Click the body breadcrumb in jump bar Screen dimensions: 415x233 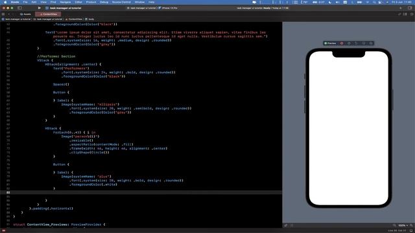click(89, 19)
